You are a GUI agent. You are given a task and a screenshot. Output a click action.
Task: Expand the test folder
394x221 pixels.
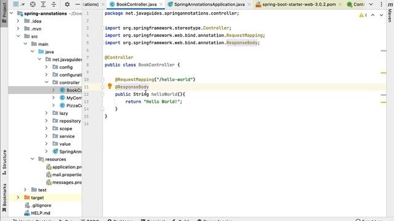click(x=25, y=190)
